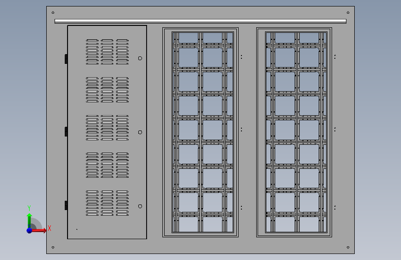
Task: Select the top round latch on the louvered door
Action: tap(140, 58)
